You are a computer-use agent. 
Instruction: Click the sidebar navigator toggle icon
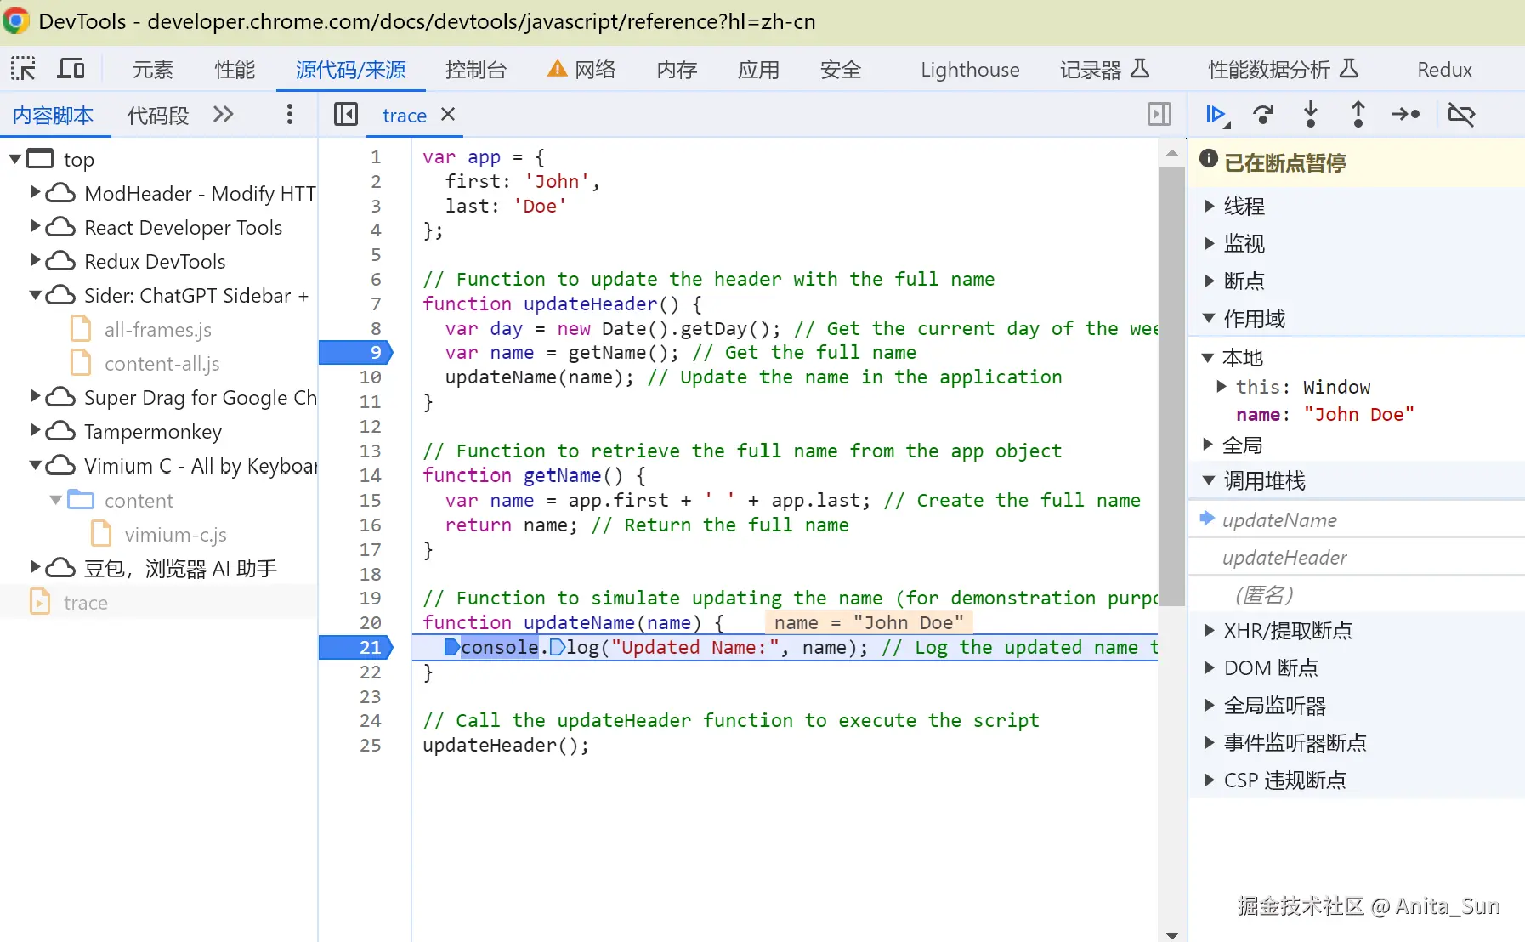[346, 115]
